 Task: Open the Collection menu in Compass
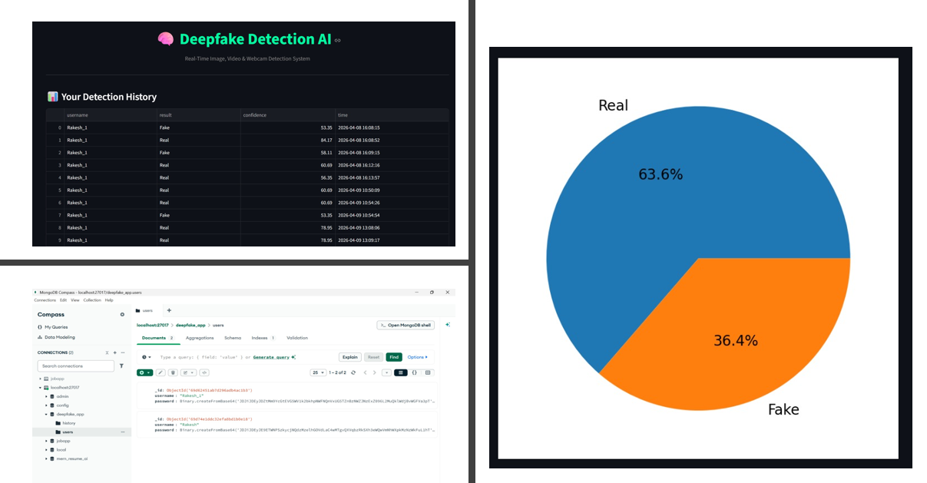(x=93, y=300)
